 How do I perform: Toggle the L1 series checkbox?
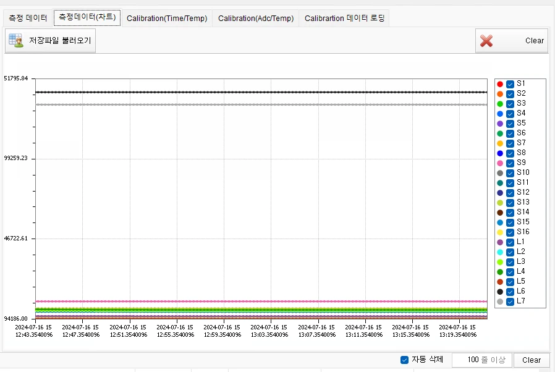[x=510, y=242]
